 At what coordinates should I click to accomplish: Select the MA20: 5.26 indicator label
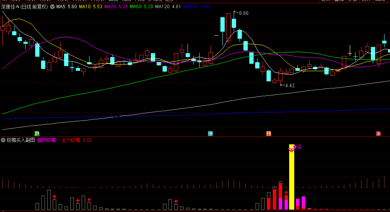[116, 7]
